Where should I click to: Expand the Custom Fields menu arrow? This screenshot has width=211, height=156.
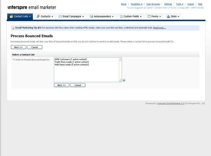point(141,16)
